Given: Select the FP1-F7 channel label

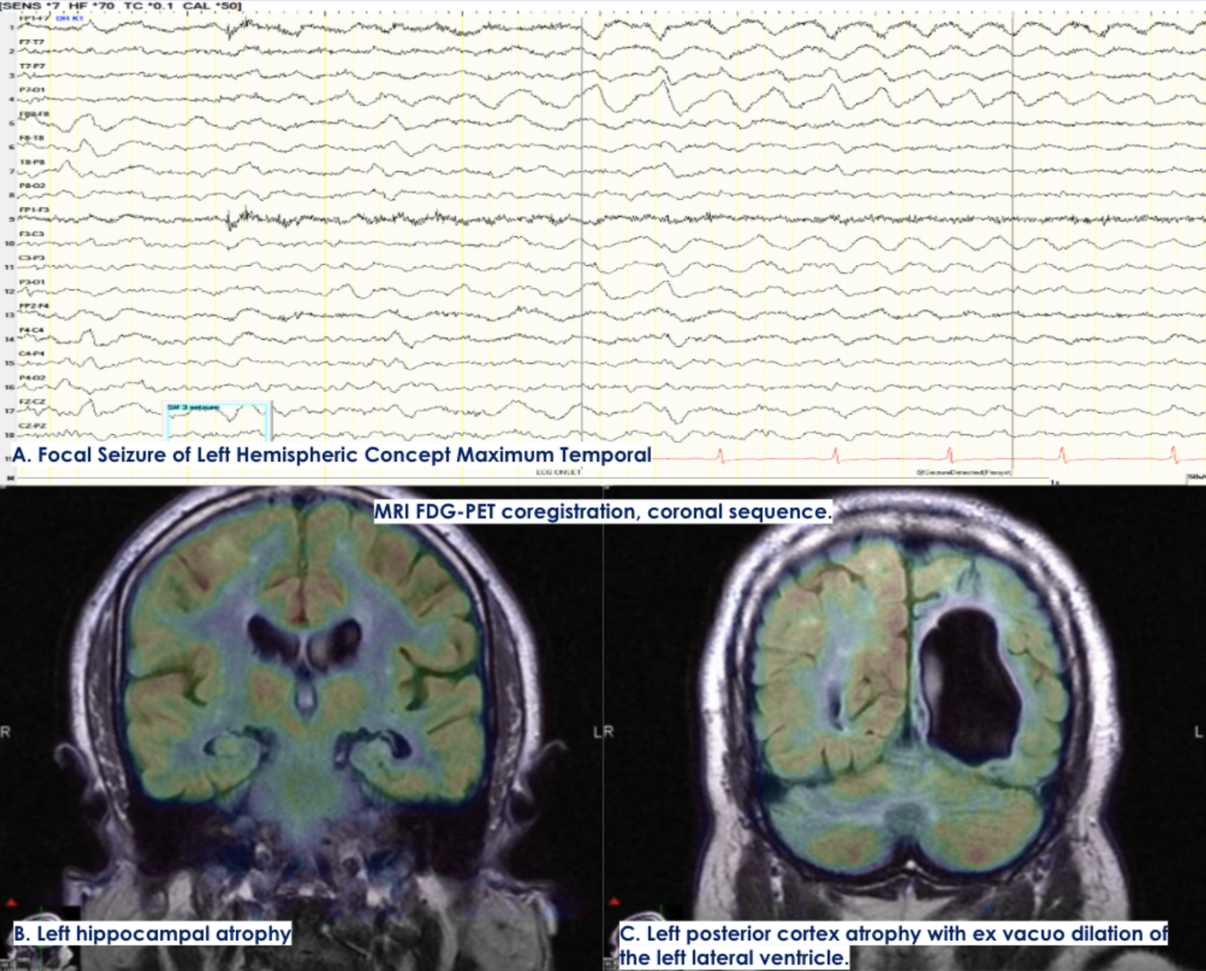Looking at the screenshot, I should click(x=34, y=19).
